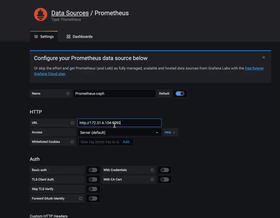Switch to the Settings tab
Image resolution: width=280 pixels, height=218 pixels.
click(x=44, y=37)
